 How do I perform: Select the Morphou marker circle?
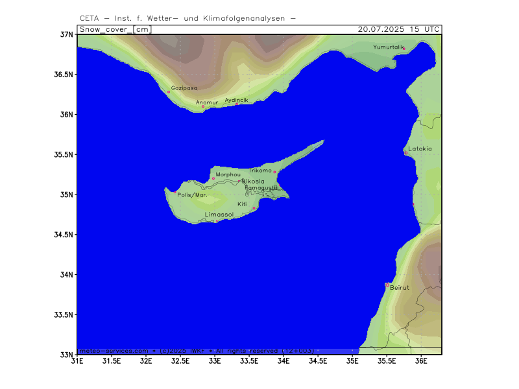tap(213, 178)
